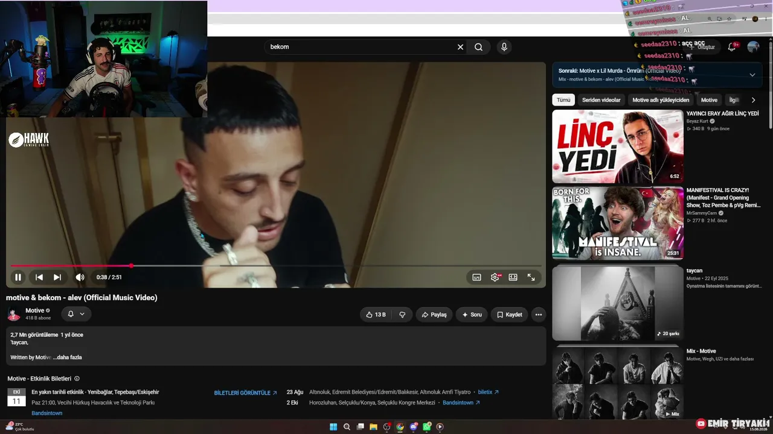
Task: Save the video with Kaydet
Action: 509,315
